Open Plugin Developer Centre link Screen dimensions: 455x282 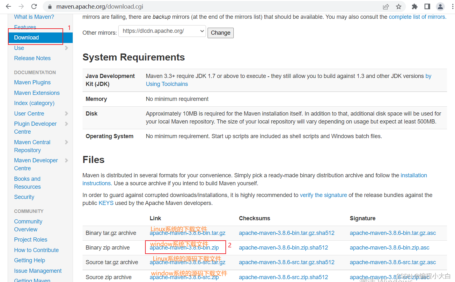click(35, 128)
